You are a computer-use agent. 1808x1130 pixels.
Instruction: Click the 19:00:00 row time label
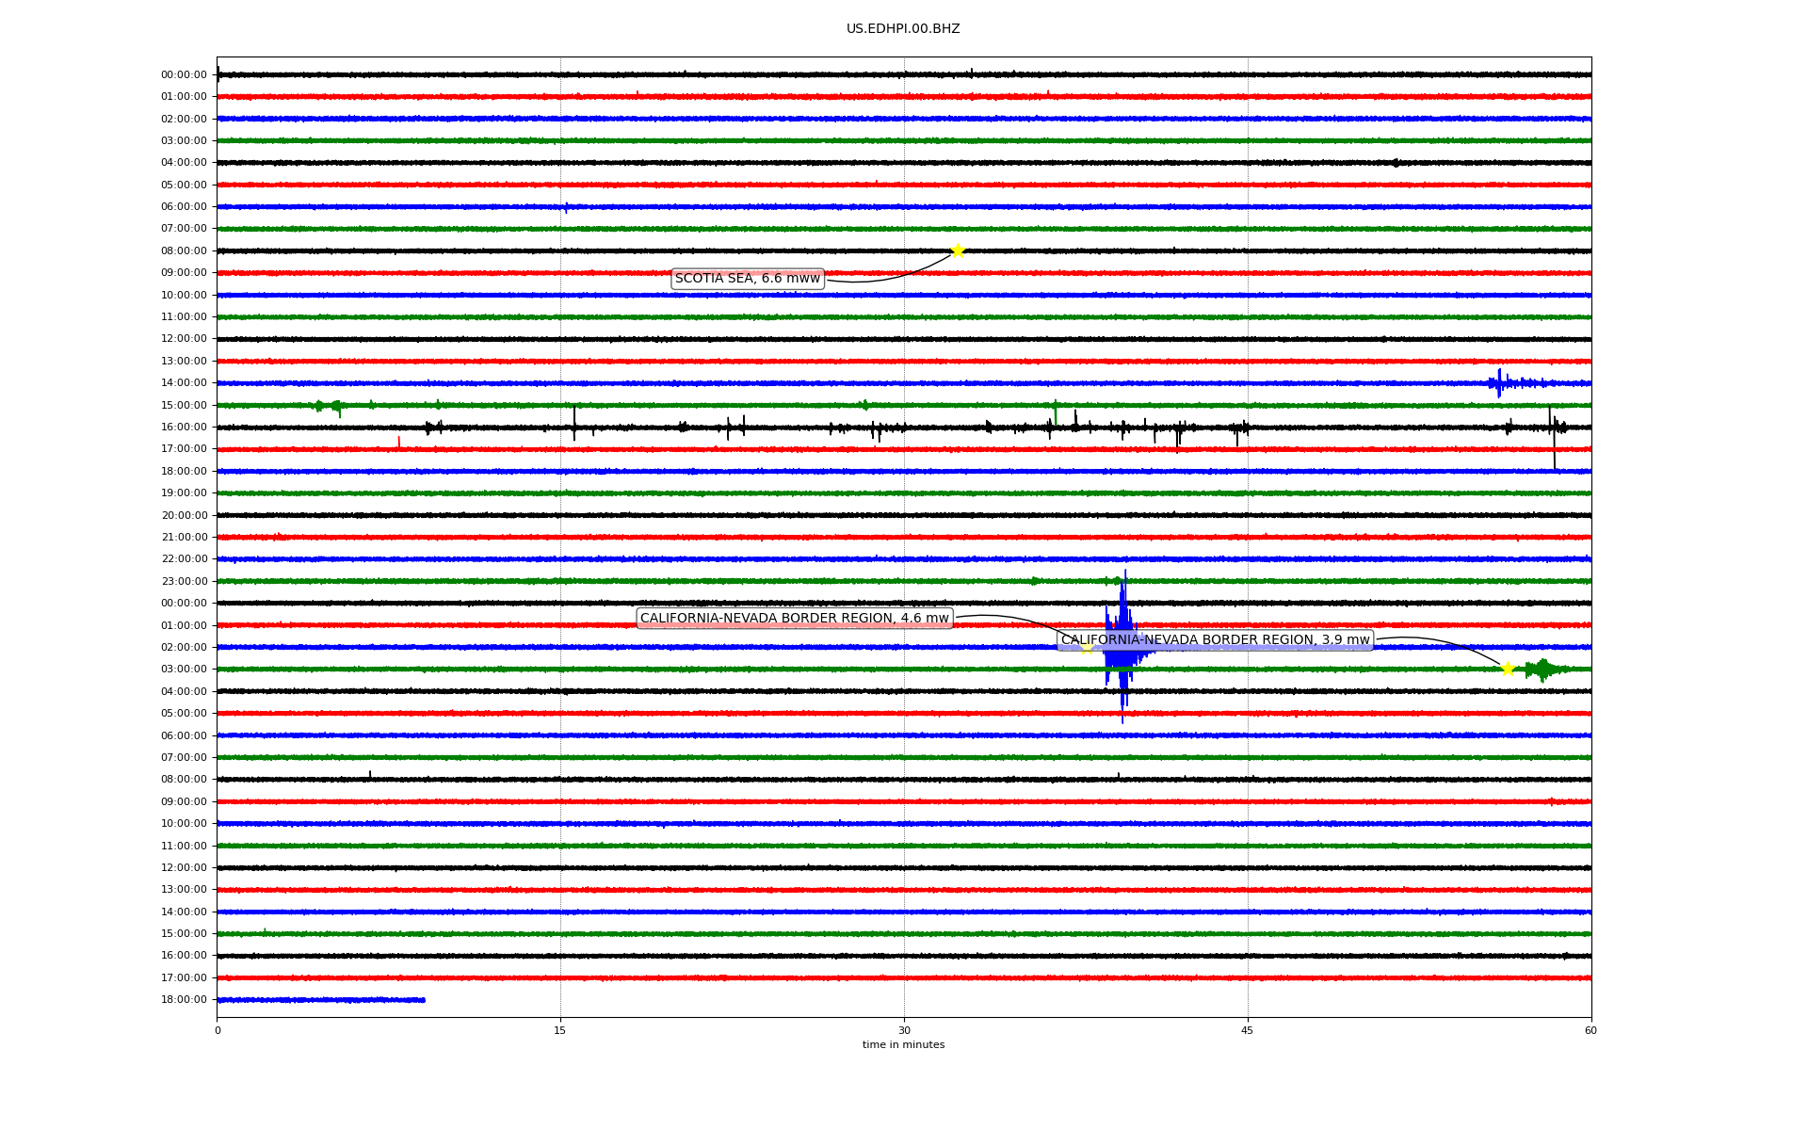[184, 493]
